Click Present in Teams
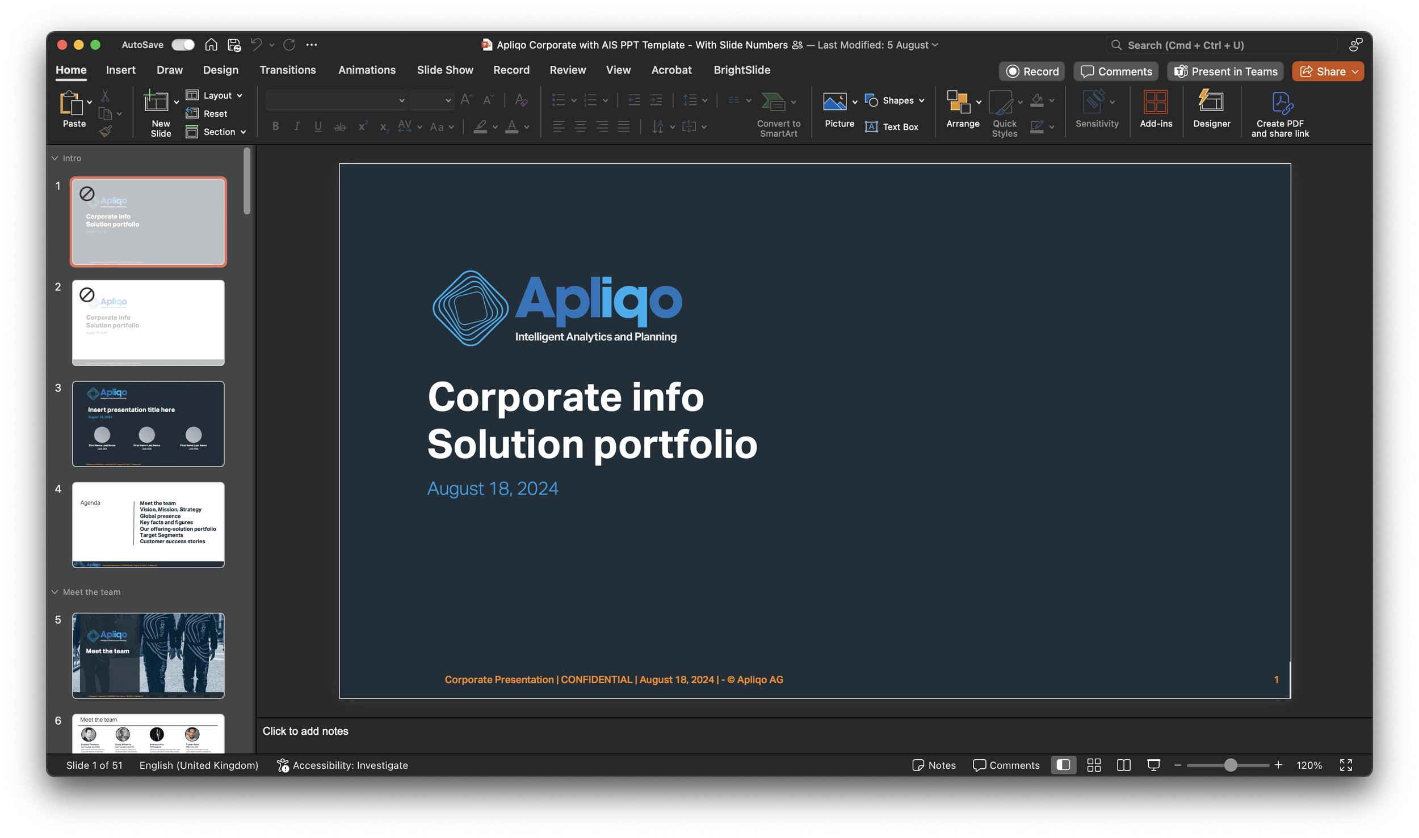The image size is (1419, 838). (1225, 71)
